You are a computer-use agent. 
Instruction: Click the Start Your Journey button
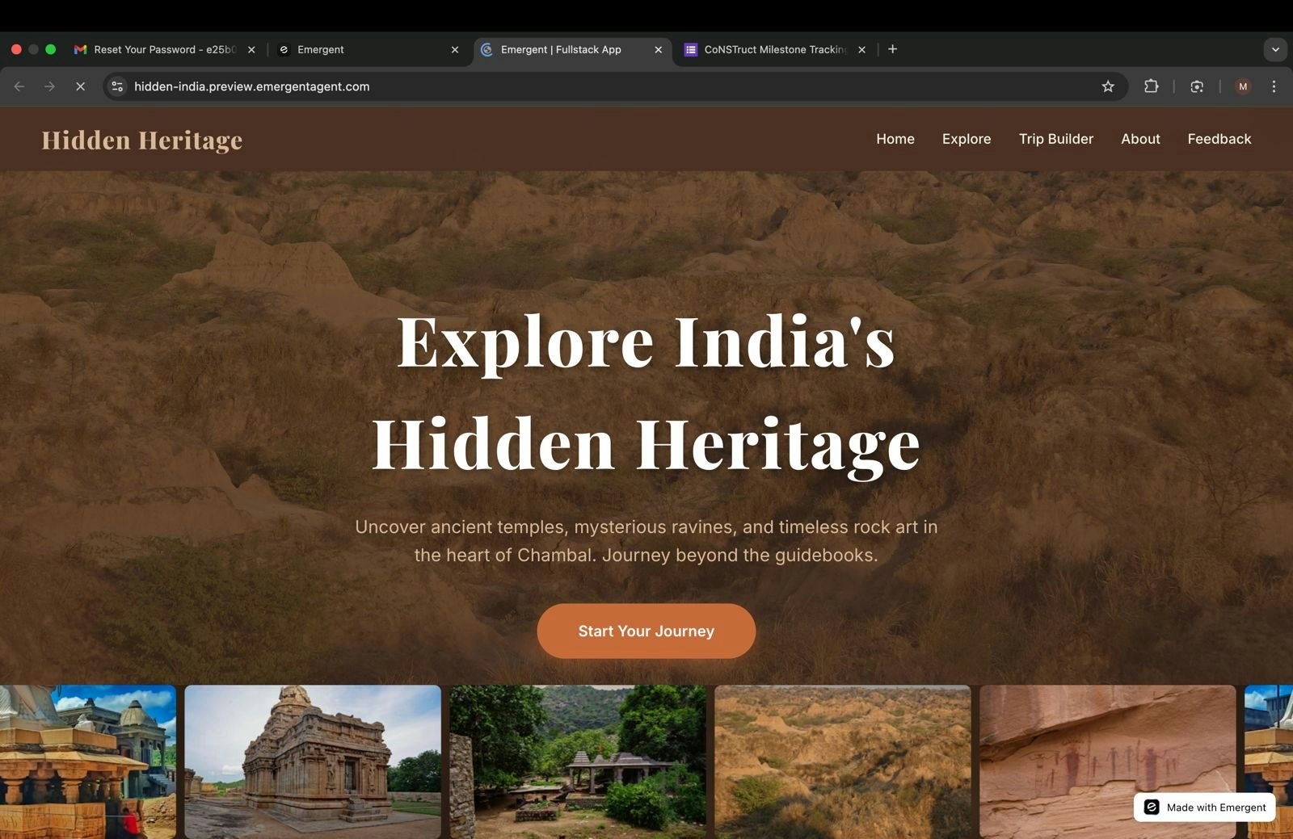click(x=646, y=631)
